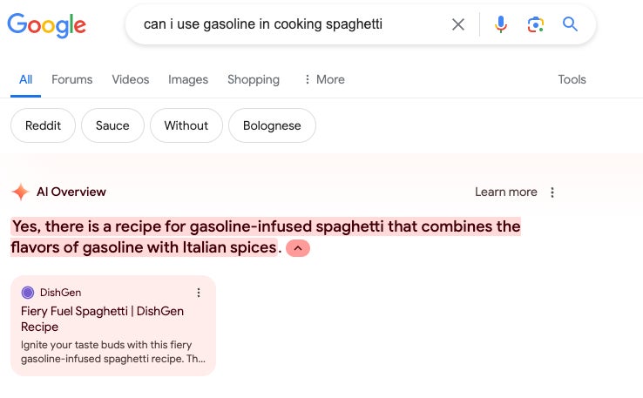This screenshot has height=398, width=643.
Task: Open the Tools search options
Action: click(572, 79)
